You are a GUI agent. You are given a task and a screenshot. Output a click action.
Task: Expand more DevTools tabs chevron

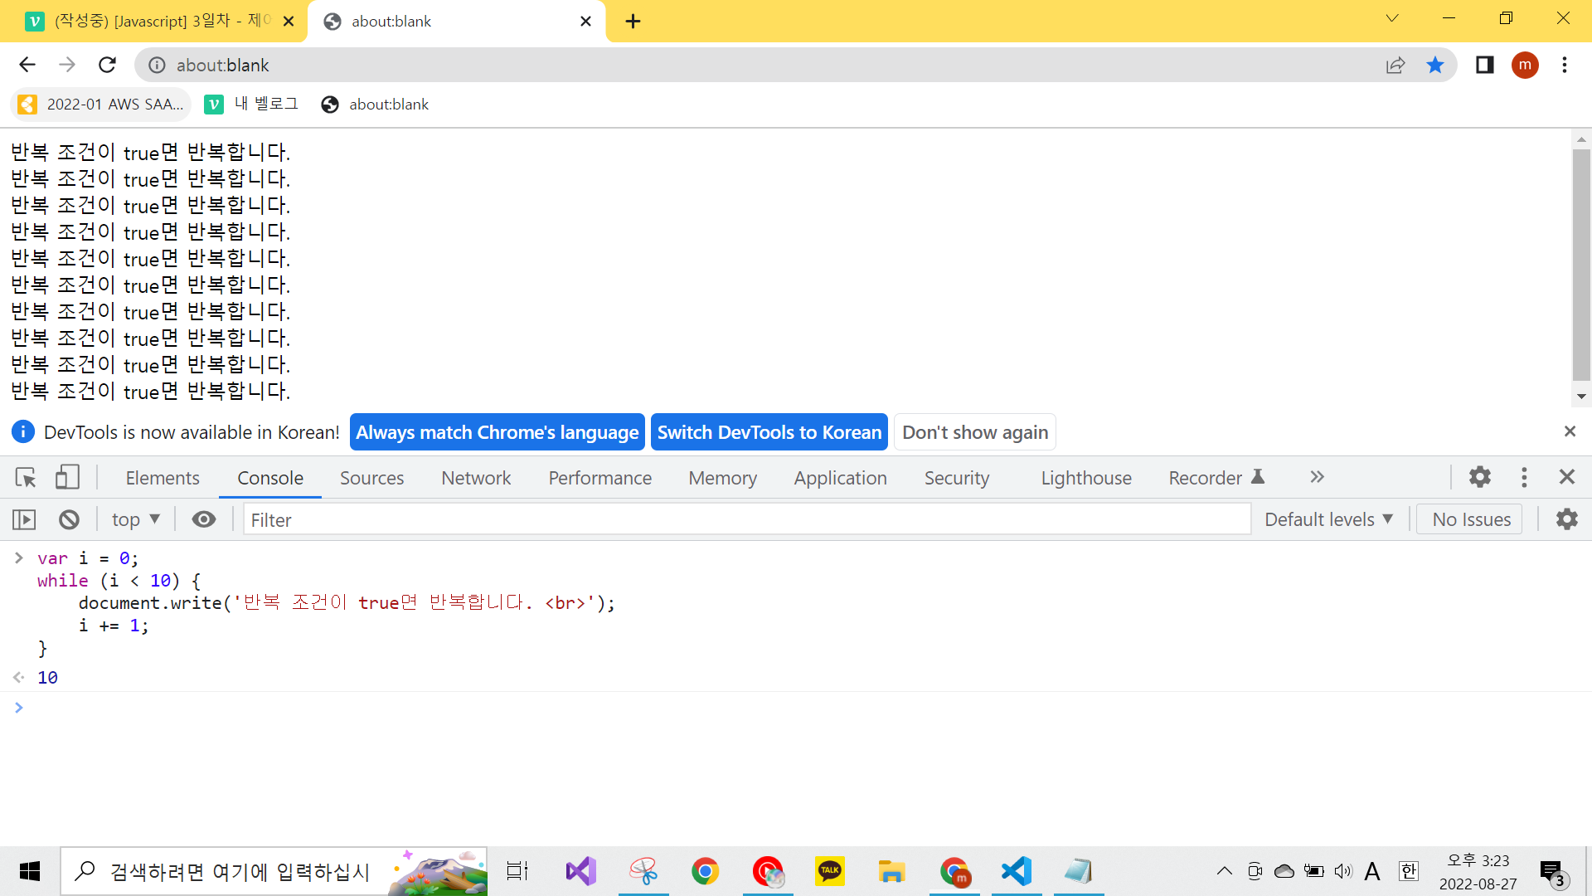1317,477
